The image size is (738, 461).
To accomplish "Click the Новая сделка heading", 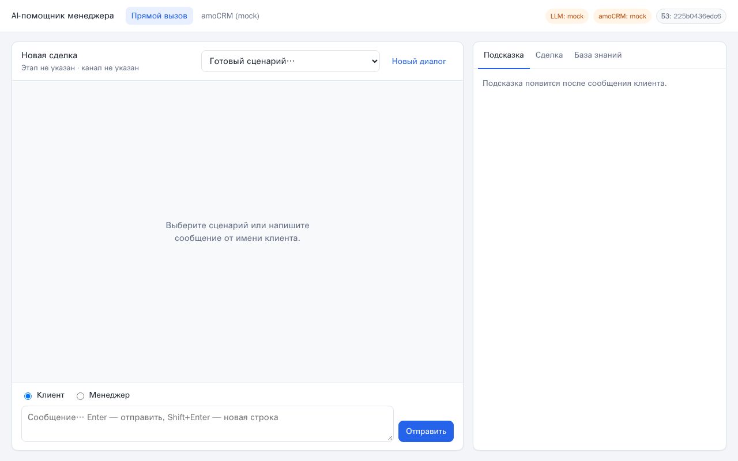I will tap(49, 55).
